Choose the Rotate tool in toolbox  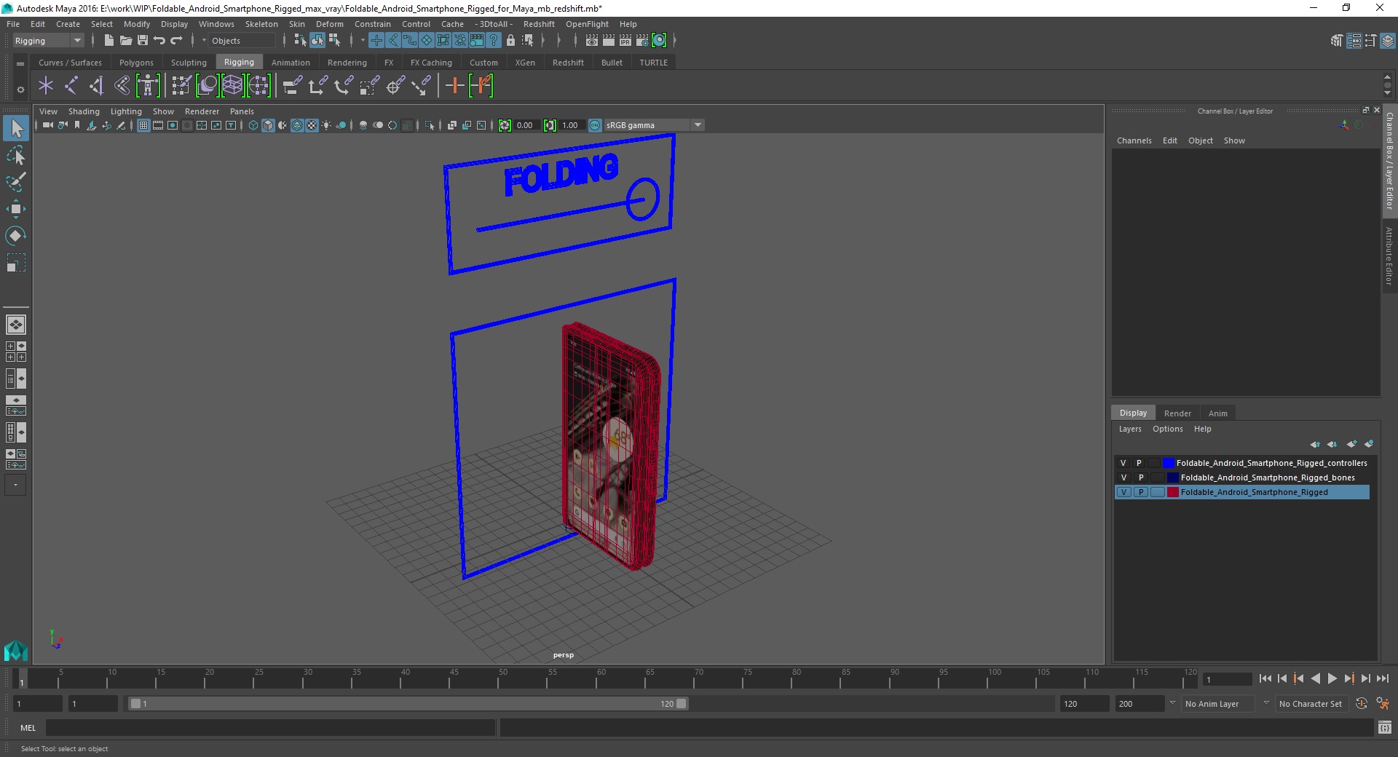point(16,236)
